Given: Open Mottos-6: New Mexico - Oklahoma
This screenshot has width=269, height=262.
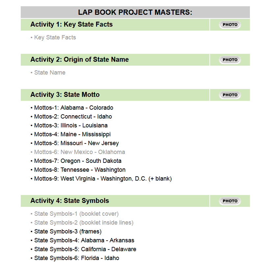Looking at the screenshot, I should click(x=79, y=152).
